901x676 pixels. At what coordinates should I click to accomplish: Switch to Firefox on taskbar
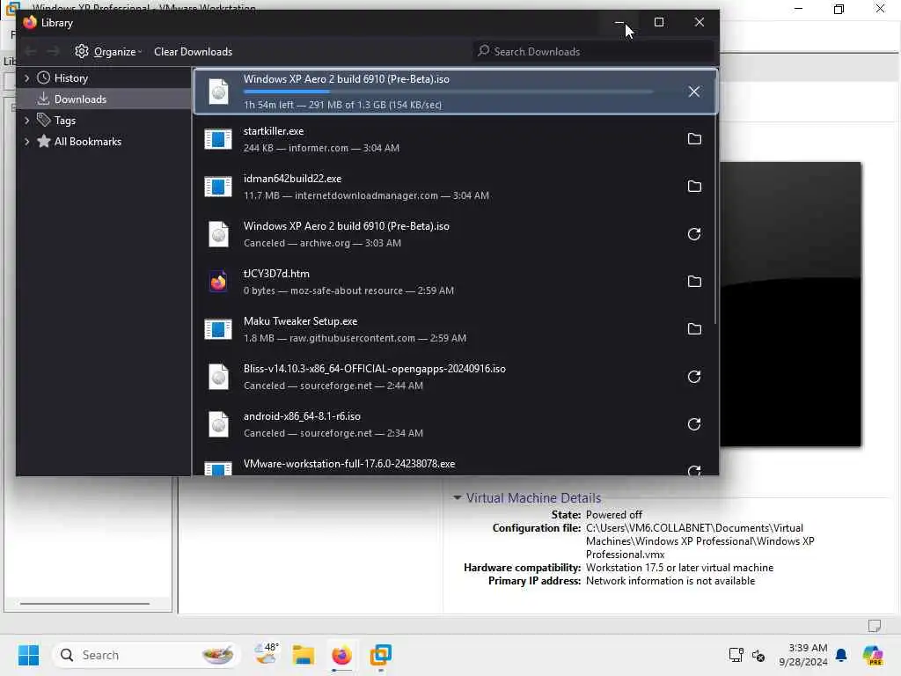click(x=341, y=655)
